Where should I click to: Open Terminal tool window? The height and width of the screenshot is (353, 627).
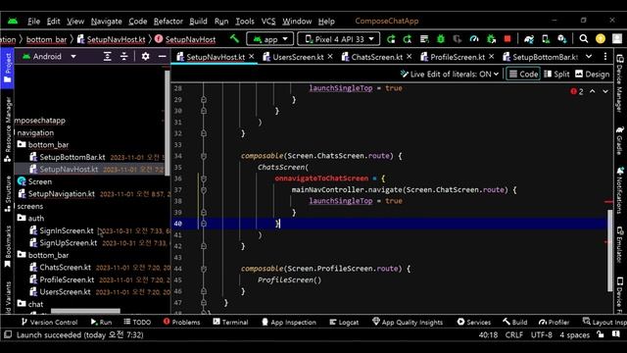point(230,322)
